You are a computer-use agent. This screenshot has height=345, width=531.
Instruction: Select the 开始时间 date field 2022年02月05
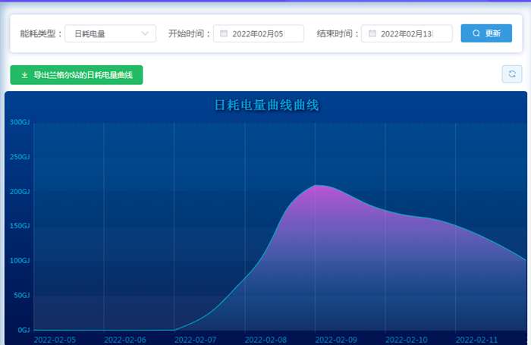259,33
